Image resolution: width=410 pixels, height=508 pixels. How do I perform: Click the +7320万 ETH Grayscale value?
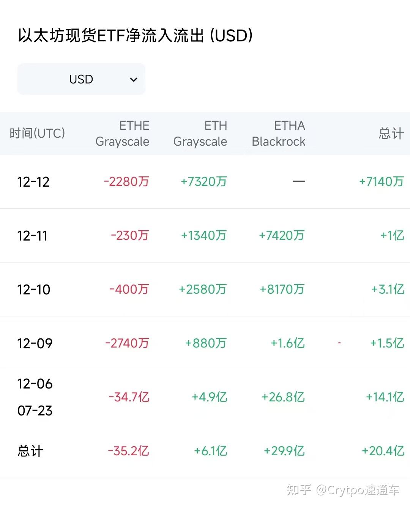(204, 182)
